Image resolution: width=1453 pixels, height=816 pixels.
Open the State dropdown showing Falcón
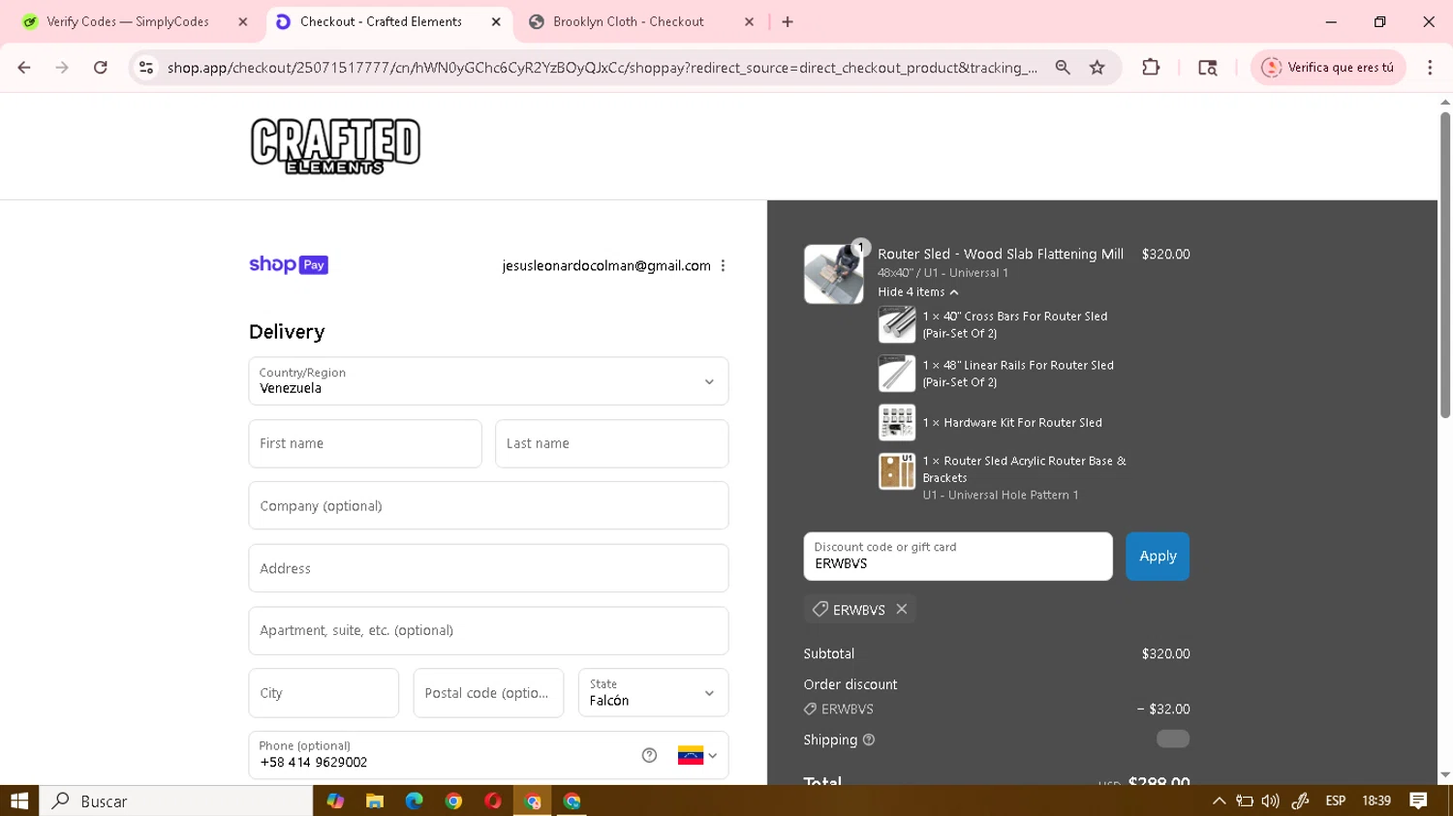coord(653,693)
